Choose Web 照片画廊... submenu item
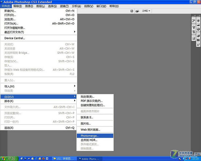Image resolution: width=201 pixels, height=161 pixels. (x=95, y=130)
